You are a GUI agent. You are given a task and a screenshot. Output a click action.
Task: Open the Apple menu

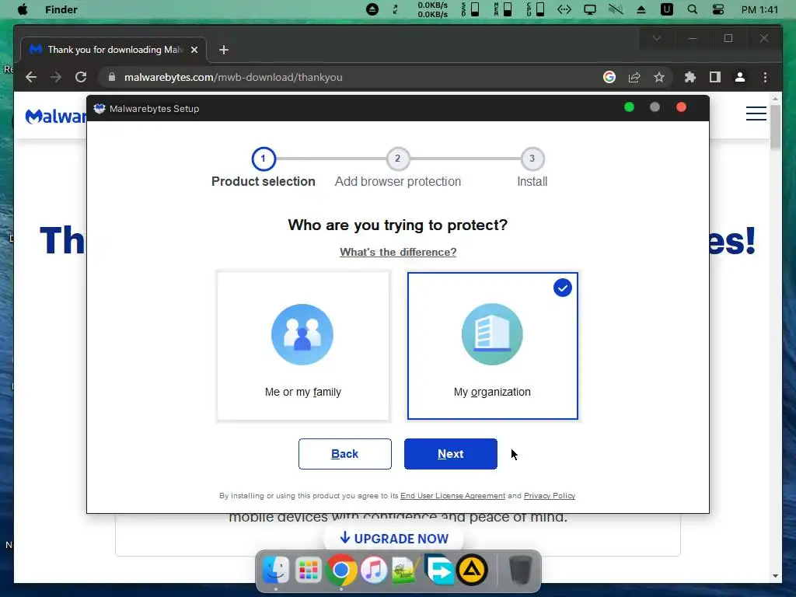pyautogui.click(x=23, y=9)
